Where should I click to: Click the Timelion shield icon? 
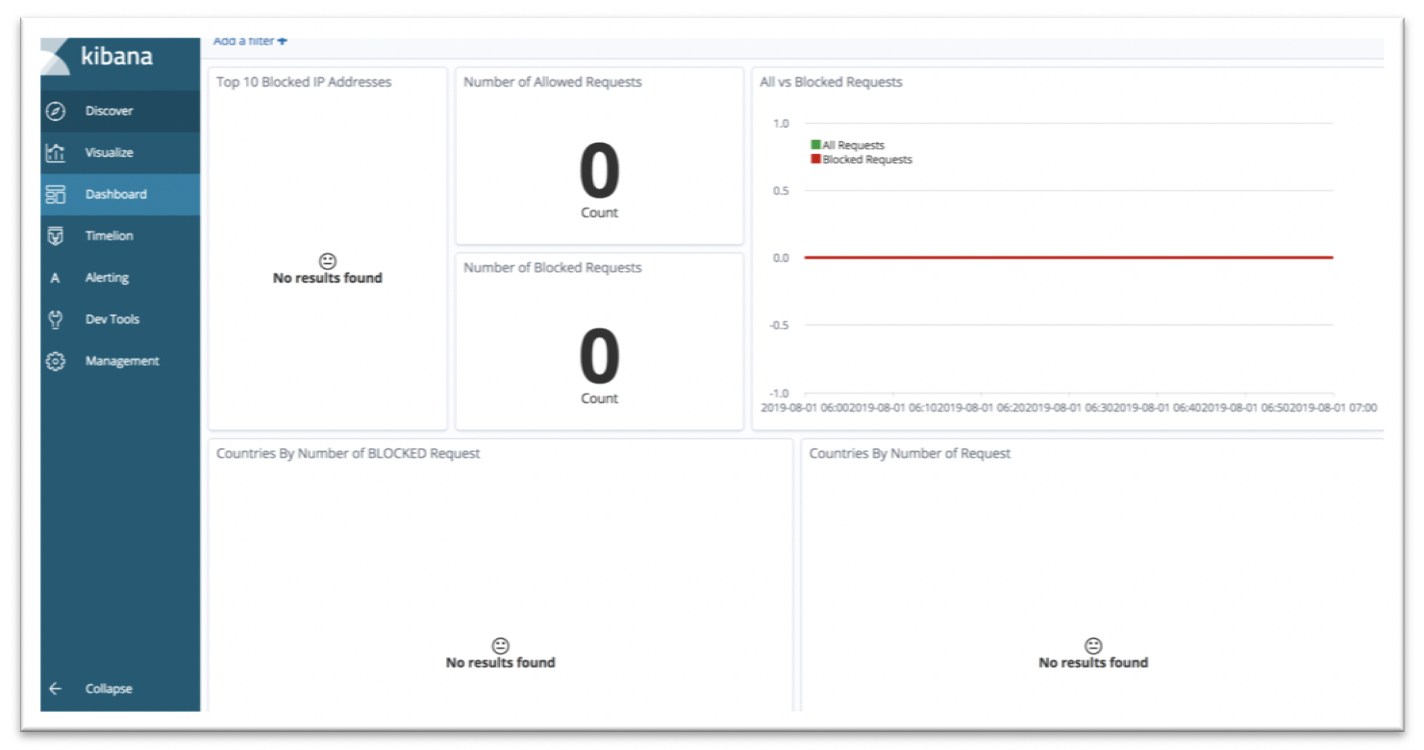click(56, 236)
